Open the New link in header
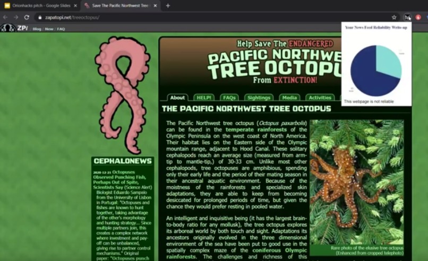The height and width of the screenshot is (261, 428). pyautogui.click(x=49, y=29)
